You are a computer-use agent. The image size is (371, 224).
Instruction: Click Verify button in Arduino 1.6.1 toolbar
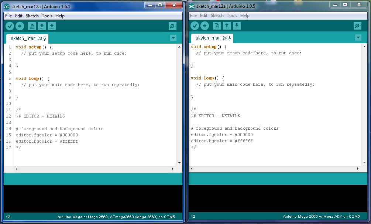(x=10, y=26)
